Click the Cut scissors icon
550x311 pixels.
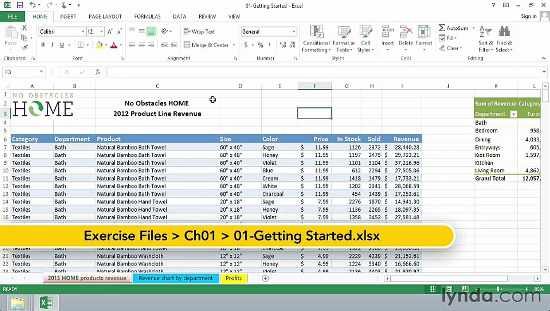[24, 28]
